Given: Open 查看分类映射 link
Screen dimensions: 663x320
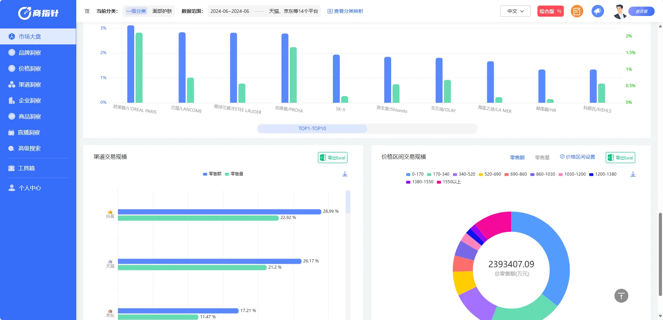Looking at the screenshot, I should coord(345,11).
